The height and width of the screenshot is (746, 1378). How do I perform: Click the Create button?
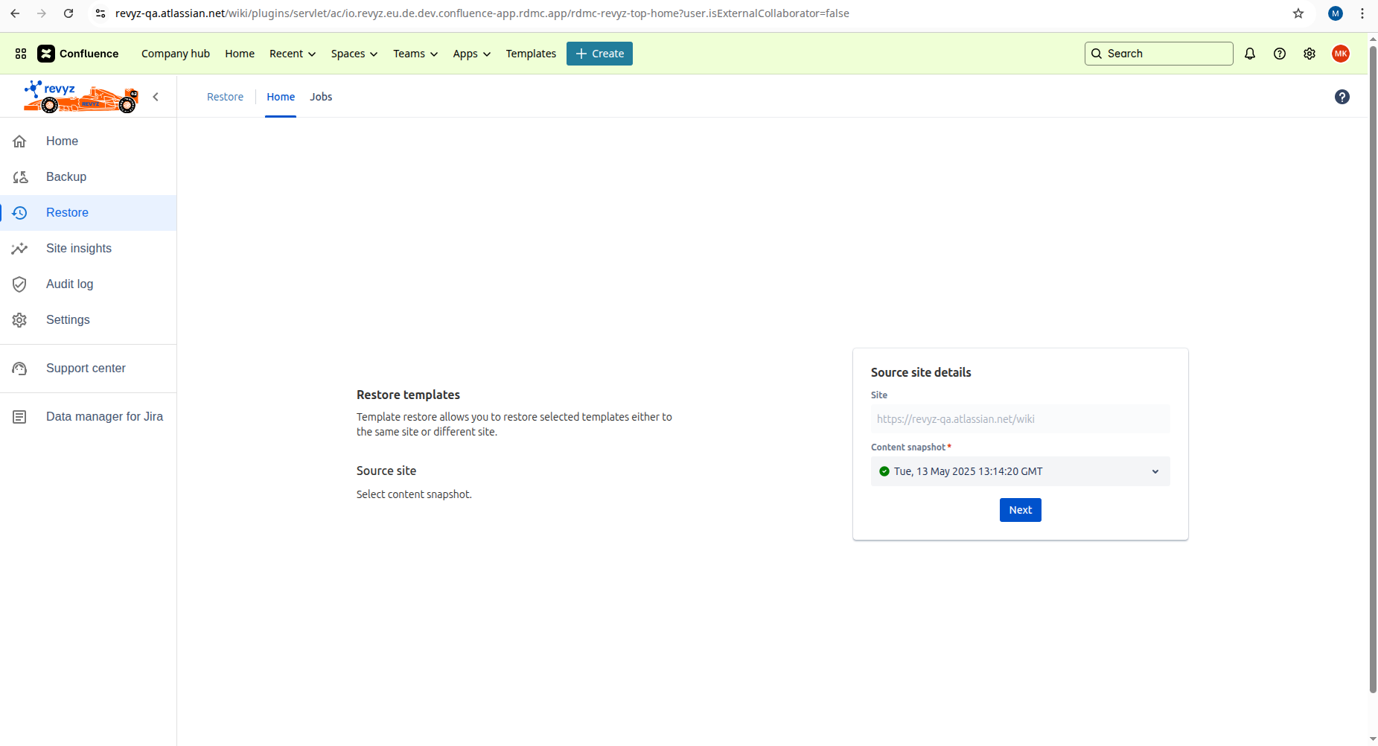[599, 54]
